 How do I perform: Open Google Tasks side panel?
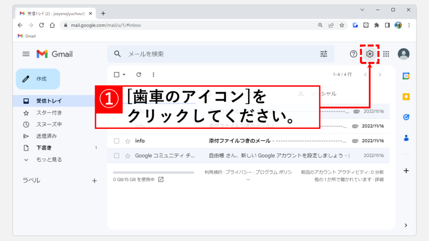point(406,117)
